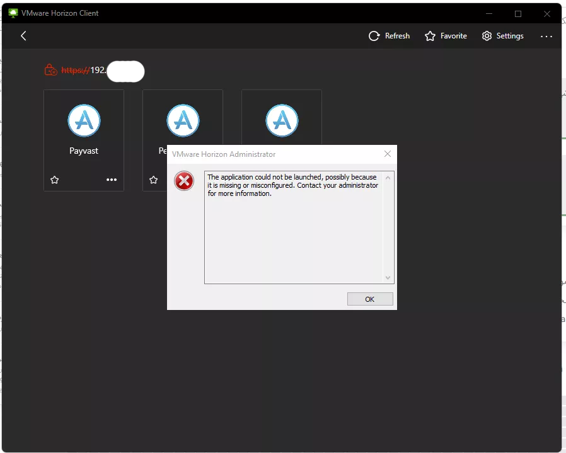The width and height of the screenshot is (566, 453).
Task: Click the insecure connection lock icon
Action: point(50,70)
